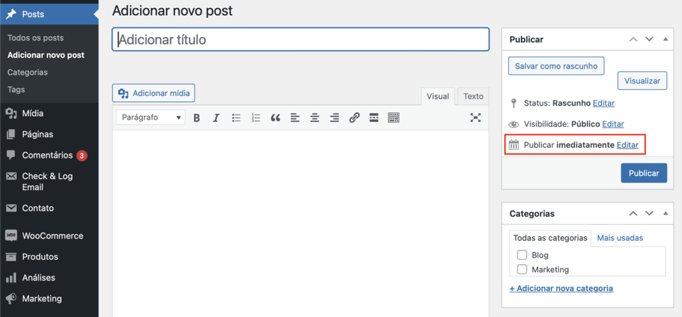The image size is (682, 317).
Task: Click the Check & Log Email envelope icon
Action: pos(11,176)
